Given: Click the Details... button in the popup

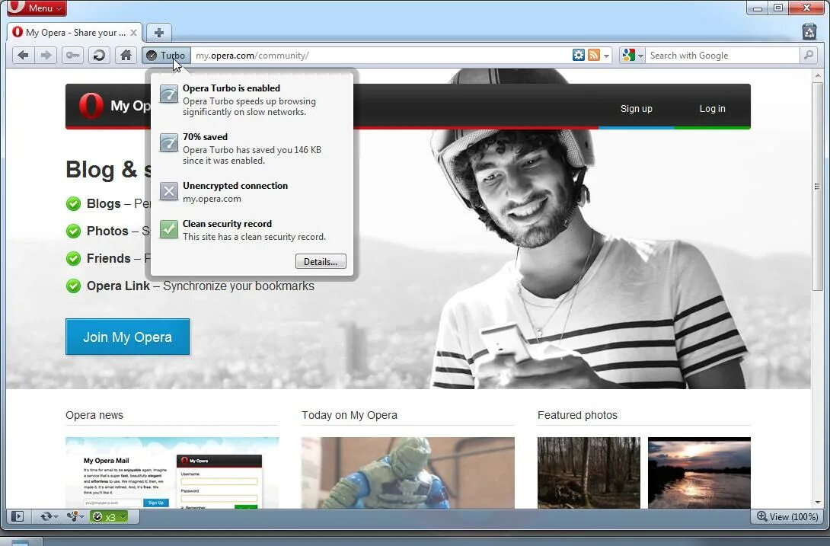Looking at the screenshot, I should (321, 262).
